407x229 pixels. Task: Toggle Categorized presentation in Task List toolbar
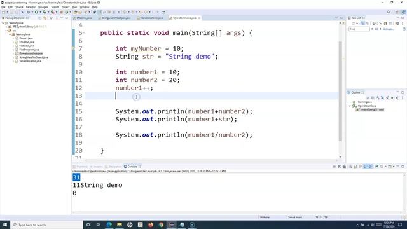point(362,24)
